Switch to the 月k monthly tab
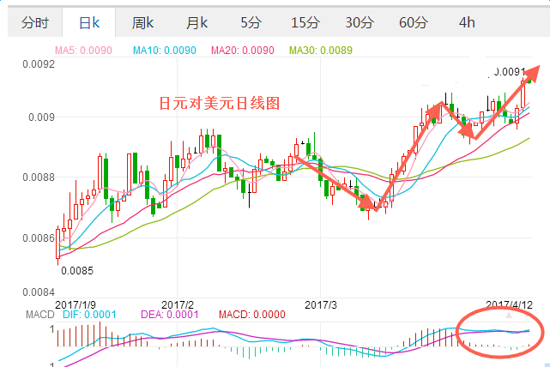550x367 pixels. (x=196, y=23)
